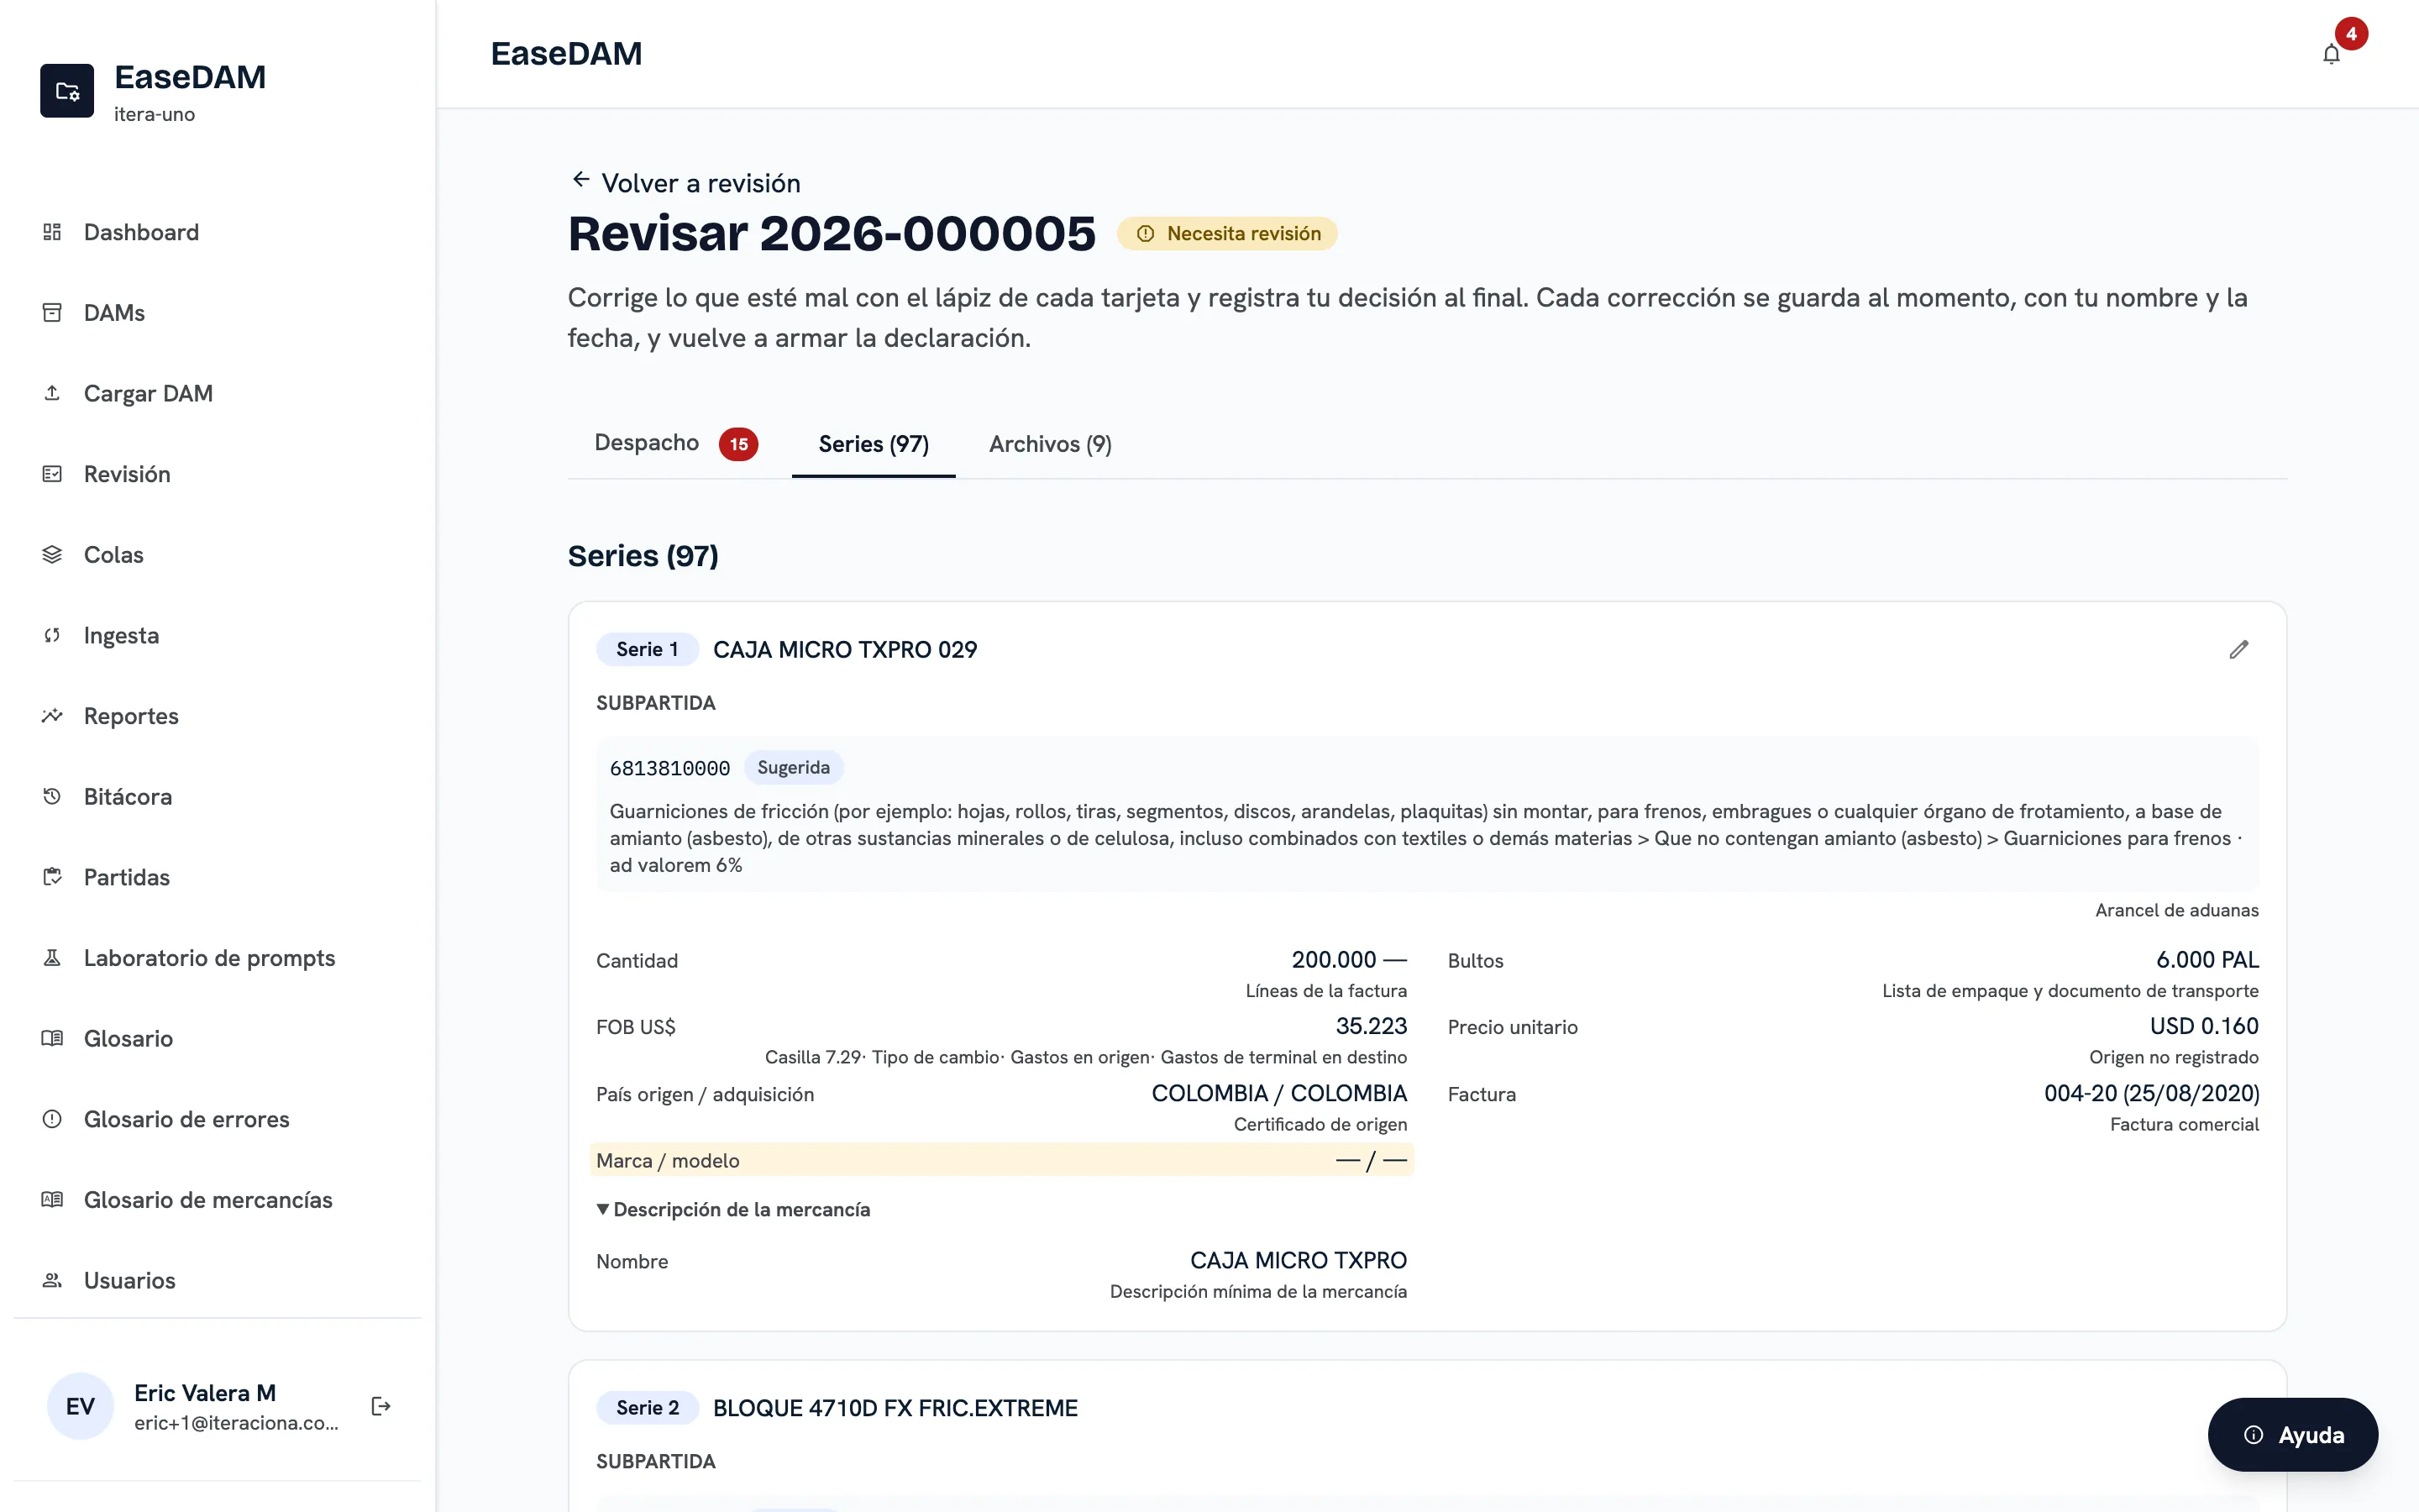
Task: Click the Glosario book icon
Action: tap(52, 1038)
